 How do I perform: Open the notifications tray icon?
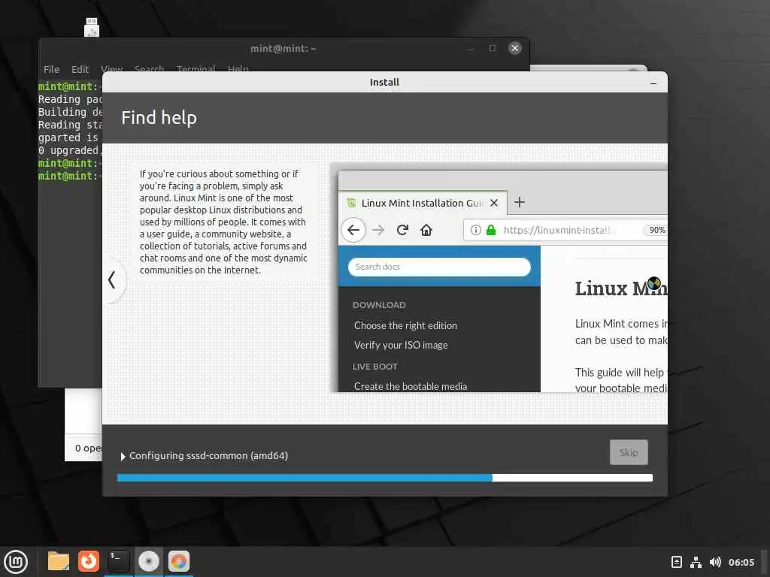pos(676,562)
